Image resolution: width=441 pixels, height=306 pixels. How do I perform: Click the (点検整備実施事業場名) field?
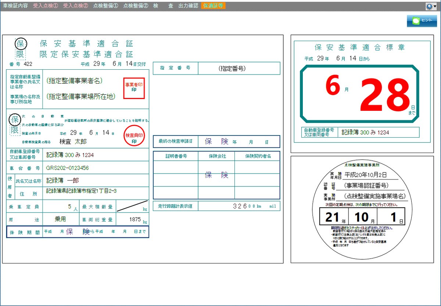375,196
